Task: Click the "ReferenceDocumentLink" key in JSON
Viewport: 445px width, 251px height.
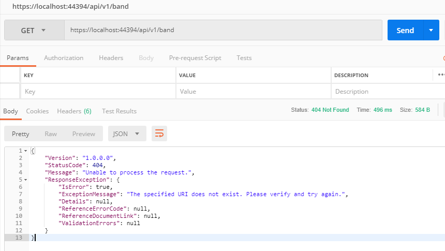Action: tap(97, 216)
